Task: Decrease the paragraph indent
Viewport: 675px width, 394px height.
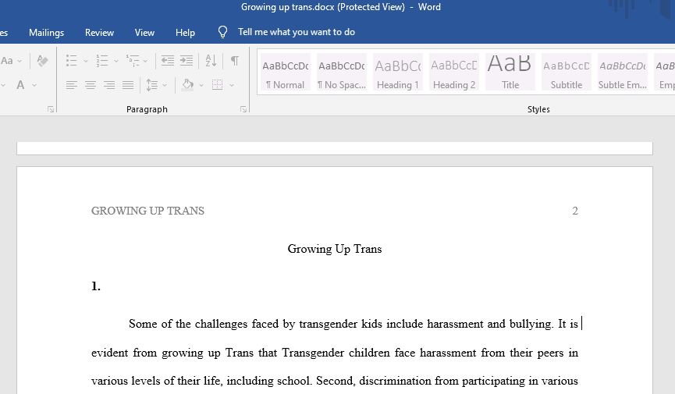Action: pyautogui.click(x=168, y=61)
